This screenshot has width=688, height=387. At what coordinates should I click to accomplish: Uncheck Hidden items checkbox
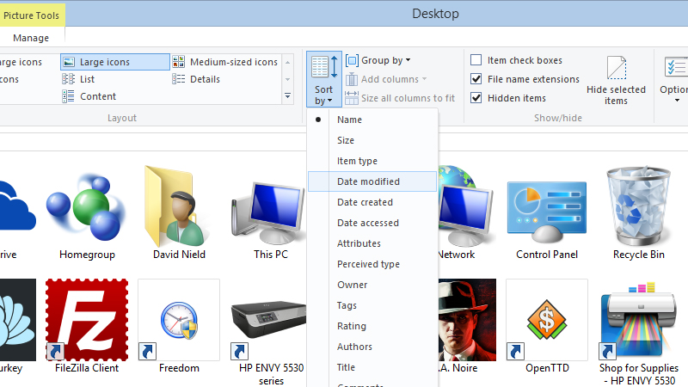point(476,98)
